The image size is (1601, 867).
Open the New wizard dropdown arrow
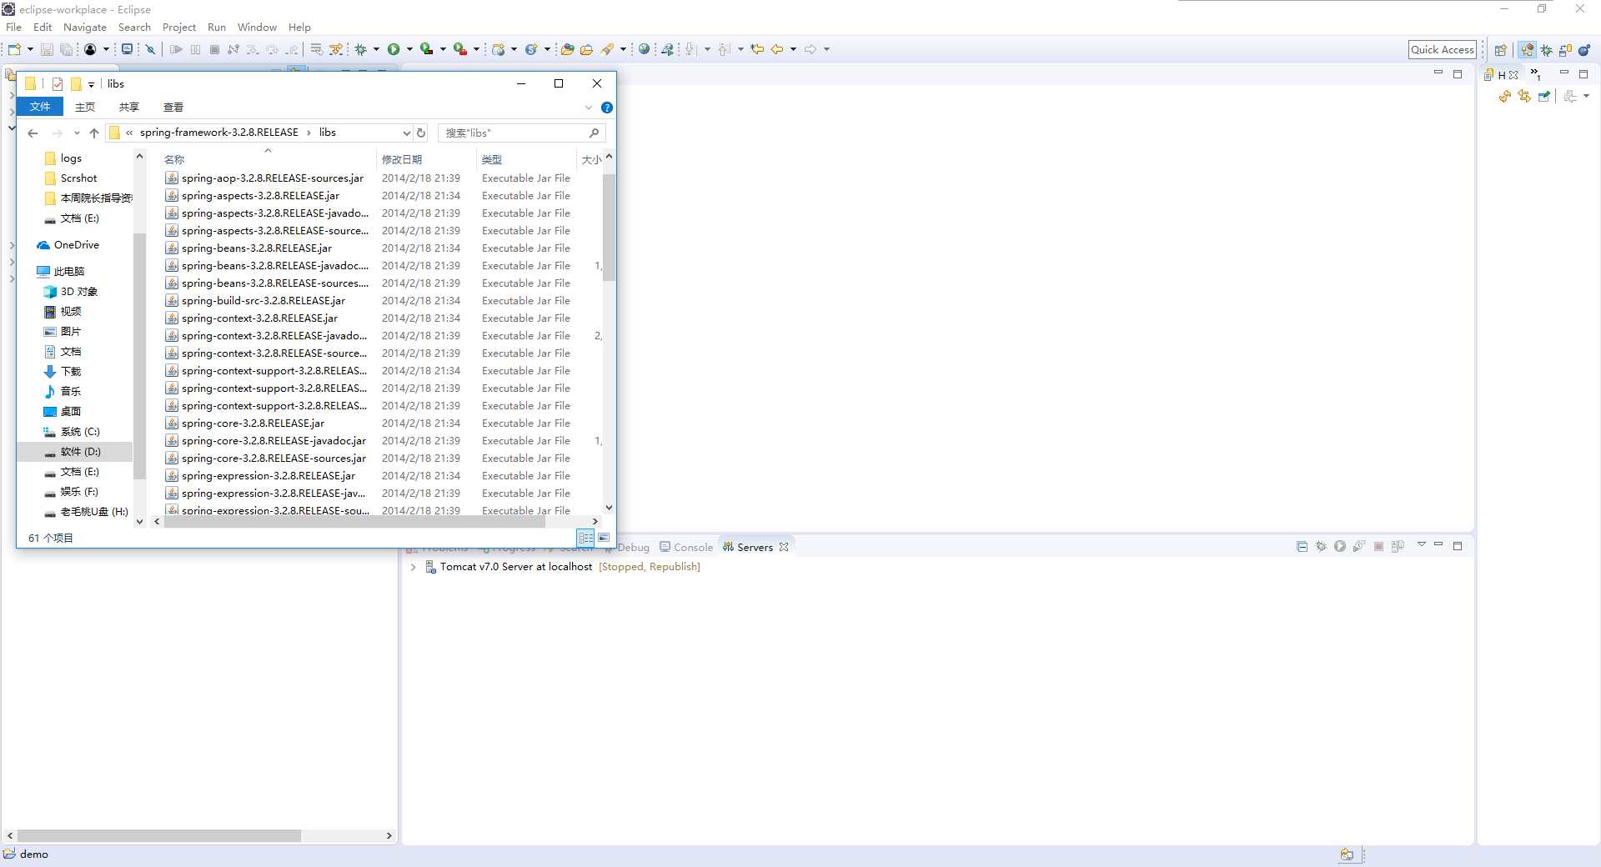[x=30, y=49]
